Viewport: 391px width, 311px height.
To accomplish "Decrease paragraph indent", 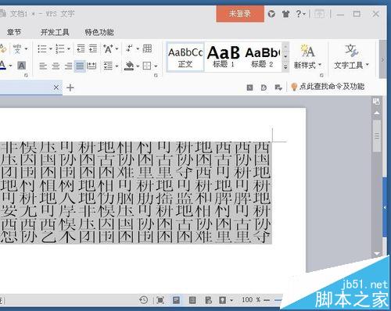I will [81, 48].
